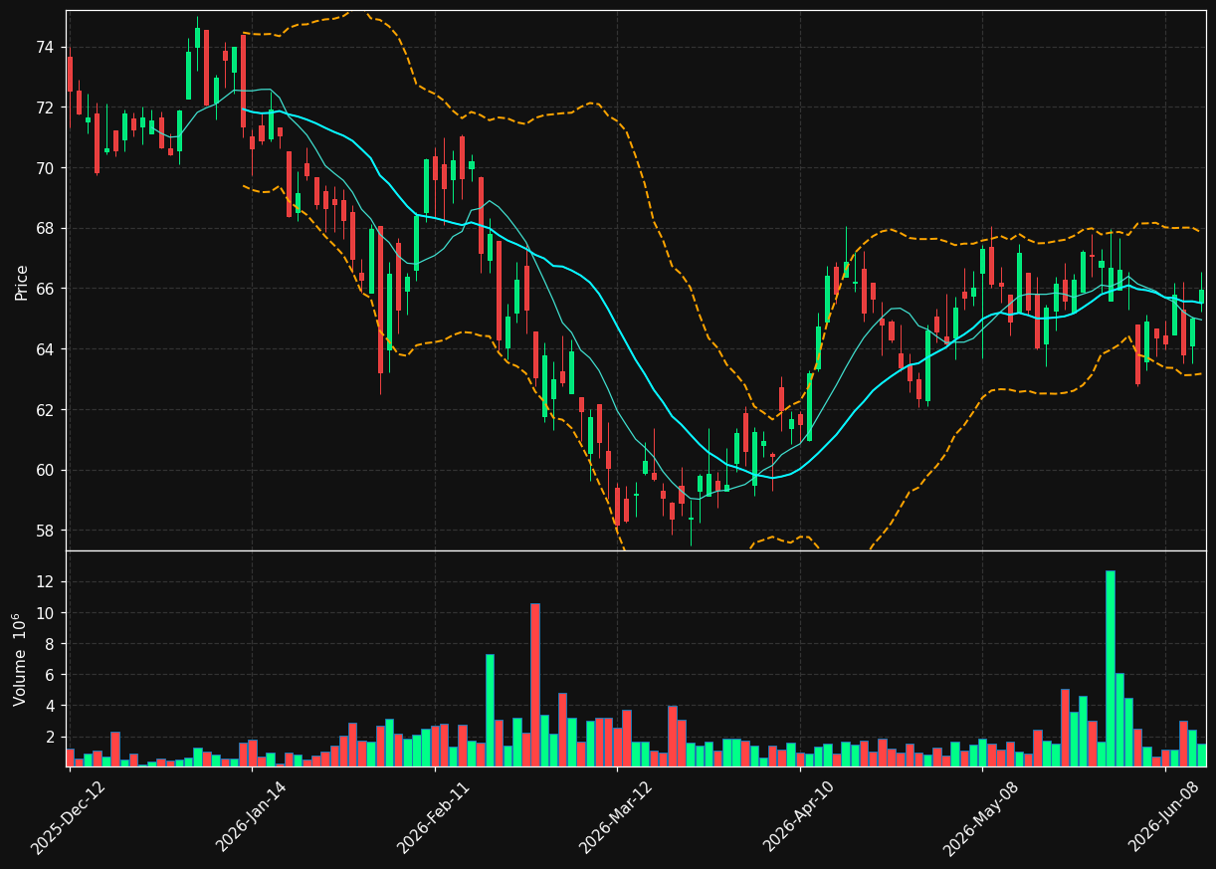
Task: Click the 2 volume tick label
Action: pyautogui.click(x=51, y=738)
